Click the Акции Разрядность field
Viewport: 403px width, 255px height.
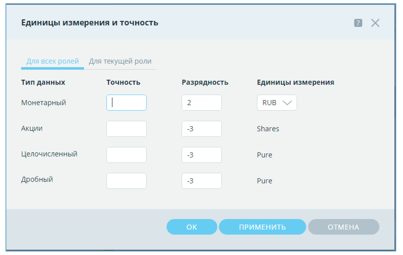[x=201, y=129]
